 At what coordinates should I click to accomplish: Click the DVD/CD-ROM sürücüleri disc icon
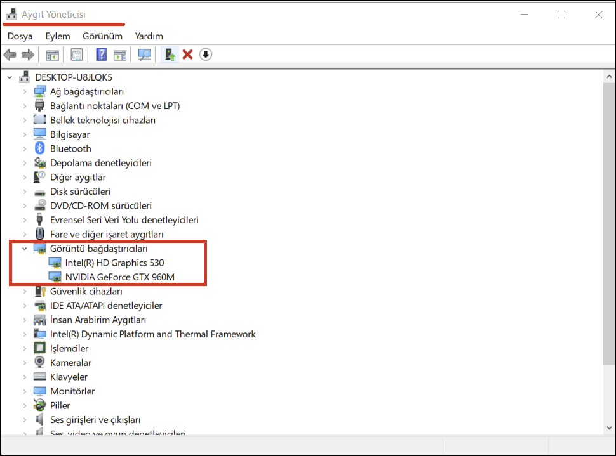click(x=39, y=205)
